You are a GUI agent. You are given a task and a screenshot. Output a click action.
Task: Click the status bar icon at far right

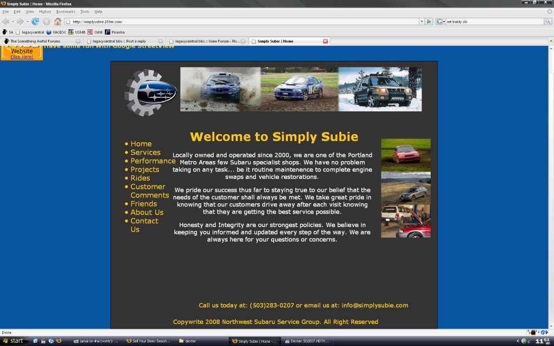click(544, 332)
